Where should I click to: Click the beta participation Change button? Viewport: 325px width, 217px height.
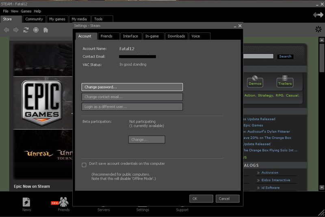pos(147,140)
